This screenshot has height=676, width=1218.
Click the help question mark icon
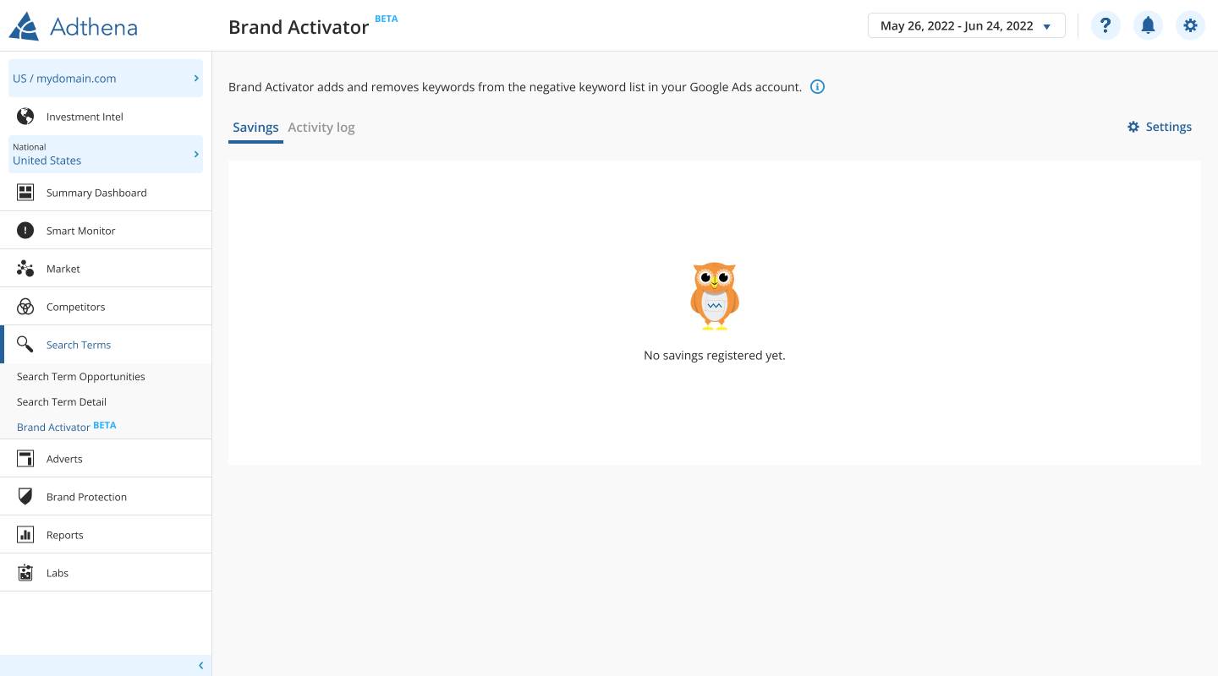pyautogui.click(x=1106, y=25)
